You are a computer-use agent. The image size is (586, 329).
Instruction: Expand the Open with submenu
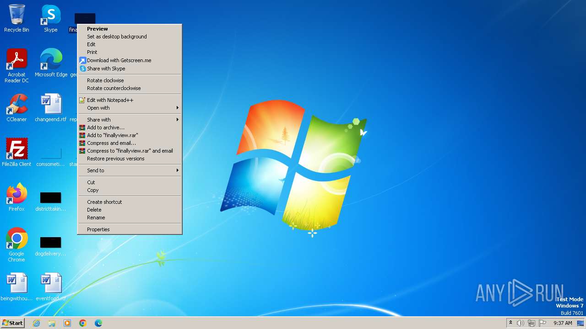click(x=130, y=108)
